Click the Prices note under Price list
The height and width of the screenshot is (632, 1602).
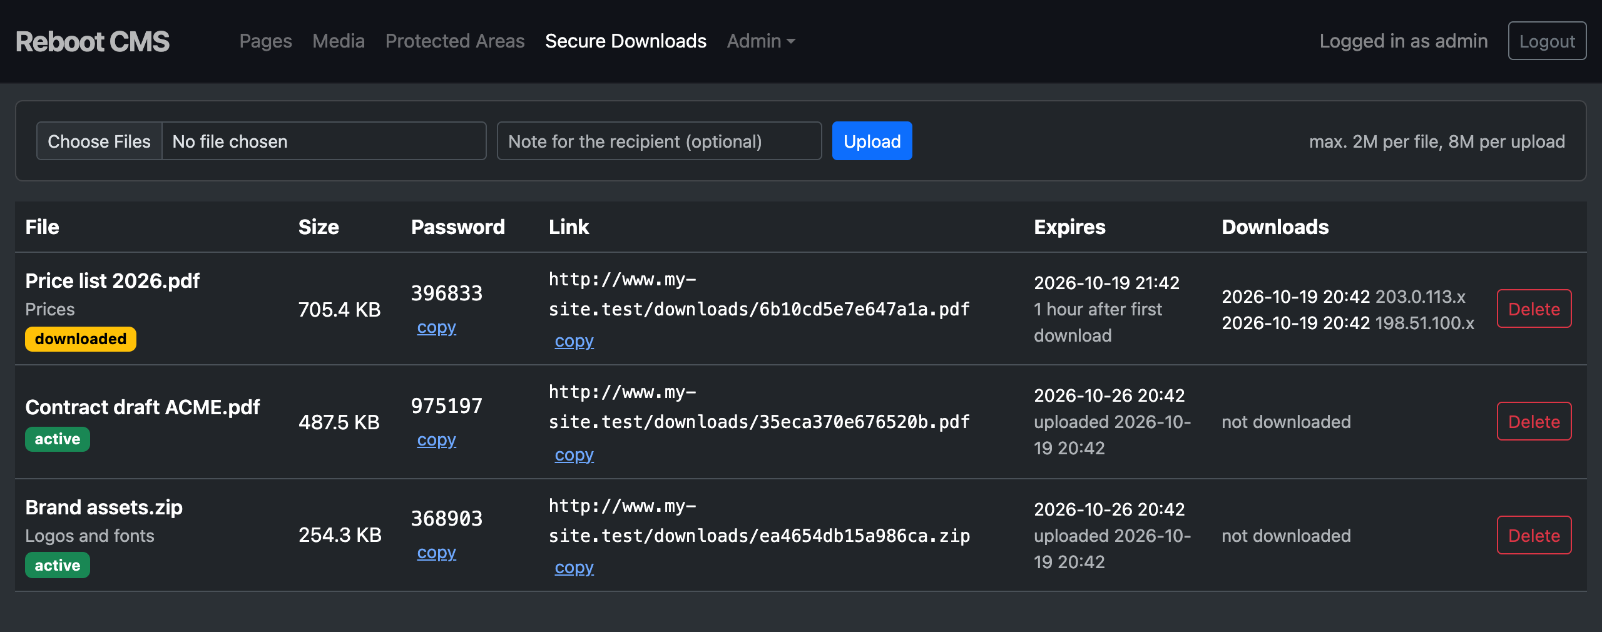pyautogui.click(x=50, y=310)
